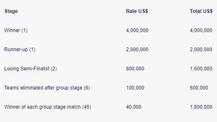The height and width of the screenshot is (122, 217).
Task: Select the Winner (1) row label
Action: click(x=16, y=30)
